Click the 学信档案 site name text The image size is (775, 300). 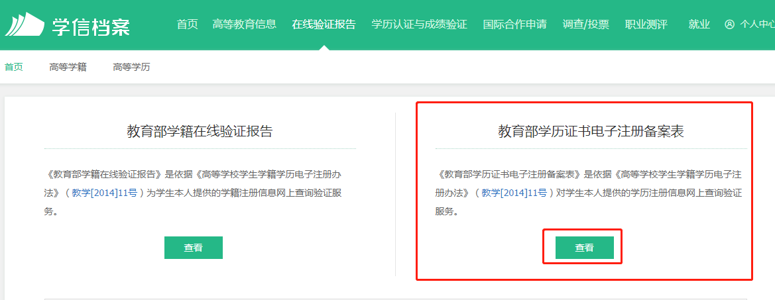[x=91, y=26]
